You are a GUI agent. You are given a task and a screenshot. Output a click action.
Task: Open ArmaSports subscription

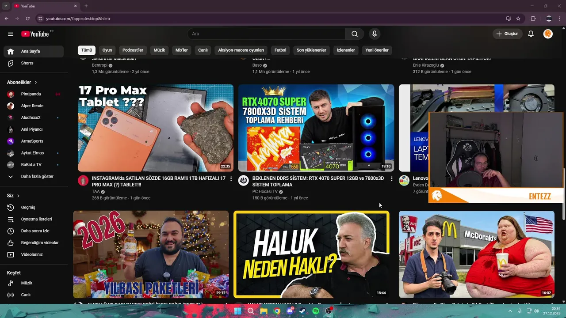[x=34, y=141]
